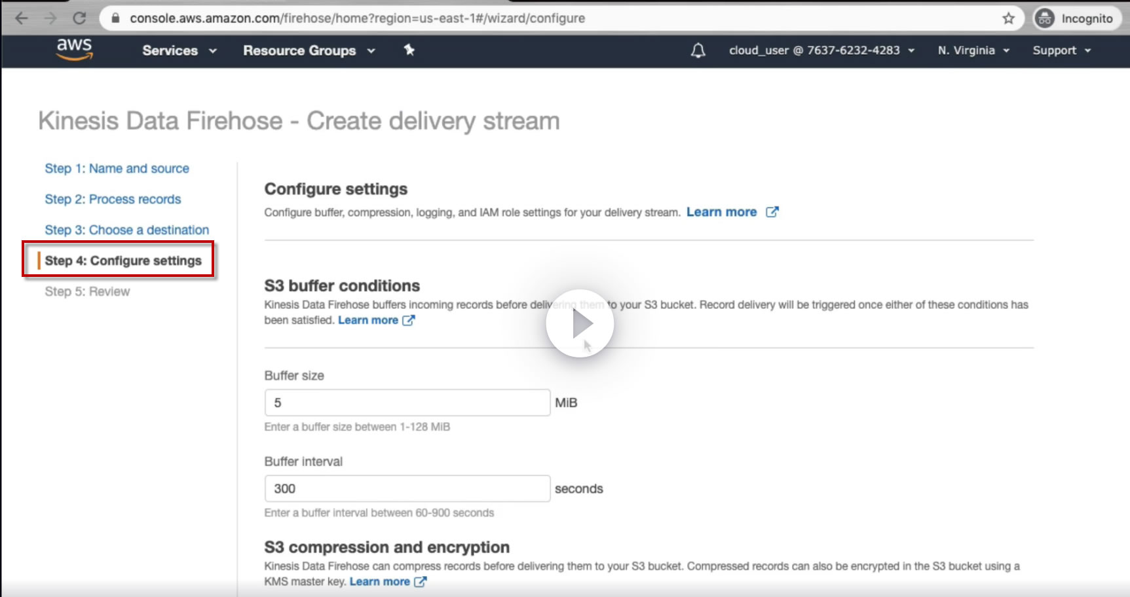The height and width of the screenshot is (597, 1130).
Task: Click external link icon beside Configure settings Learn more
Action: [772, 212]
